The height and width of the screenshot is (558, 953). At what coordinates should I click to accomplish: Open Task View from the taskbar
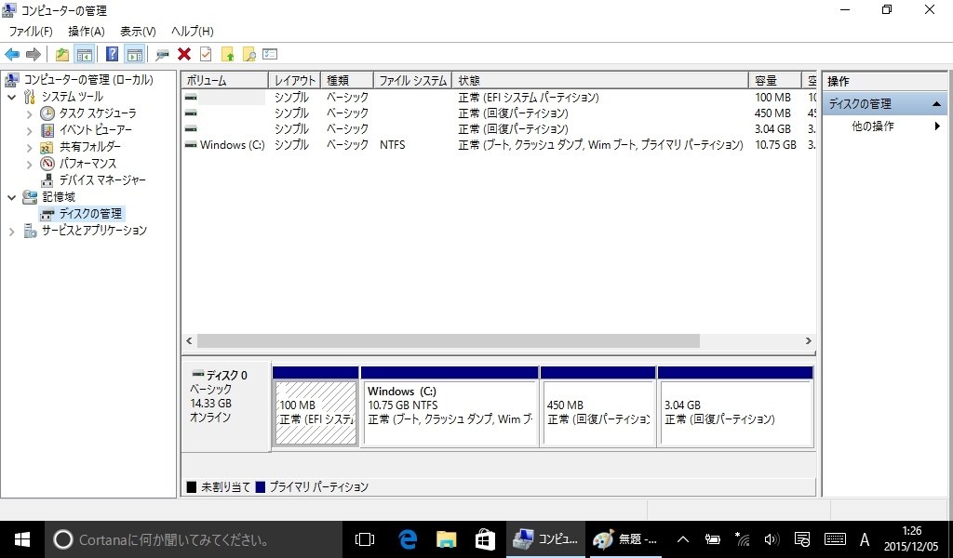pos(365,539)
